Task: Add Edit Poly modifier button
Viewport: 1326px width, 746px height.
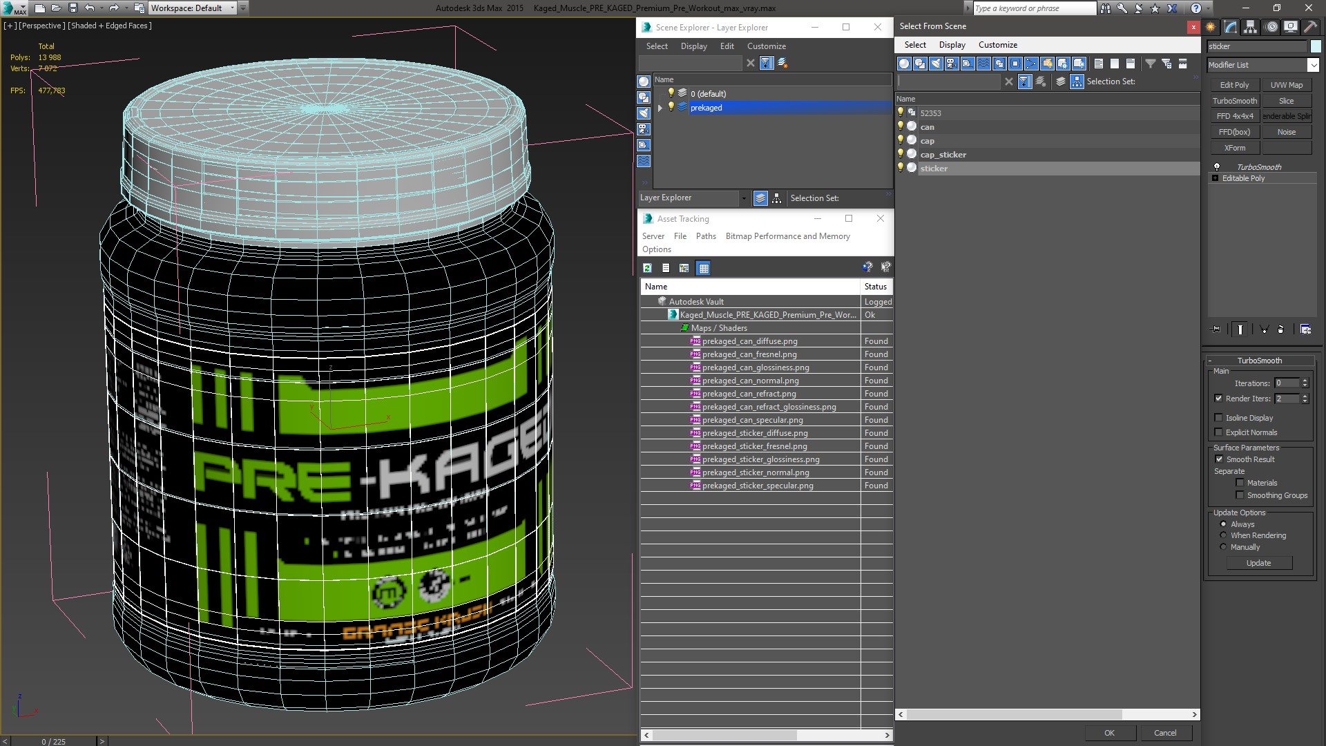Action: coord(1234,85)
